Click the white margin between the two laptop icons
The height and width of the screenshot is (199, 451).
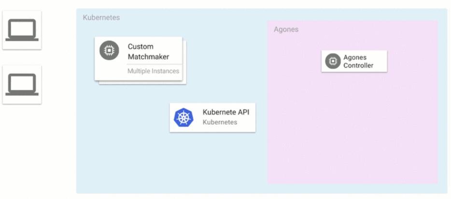click(x=22, y=57)
